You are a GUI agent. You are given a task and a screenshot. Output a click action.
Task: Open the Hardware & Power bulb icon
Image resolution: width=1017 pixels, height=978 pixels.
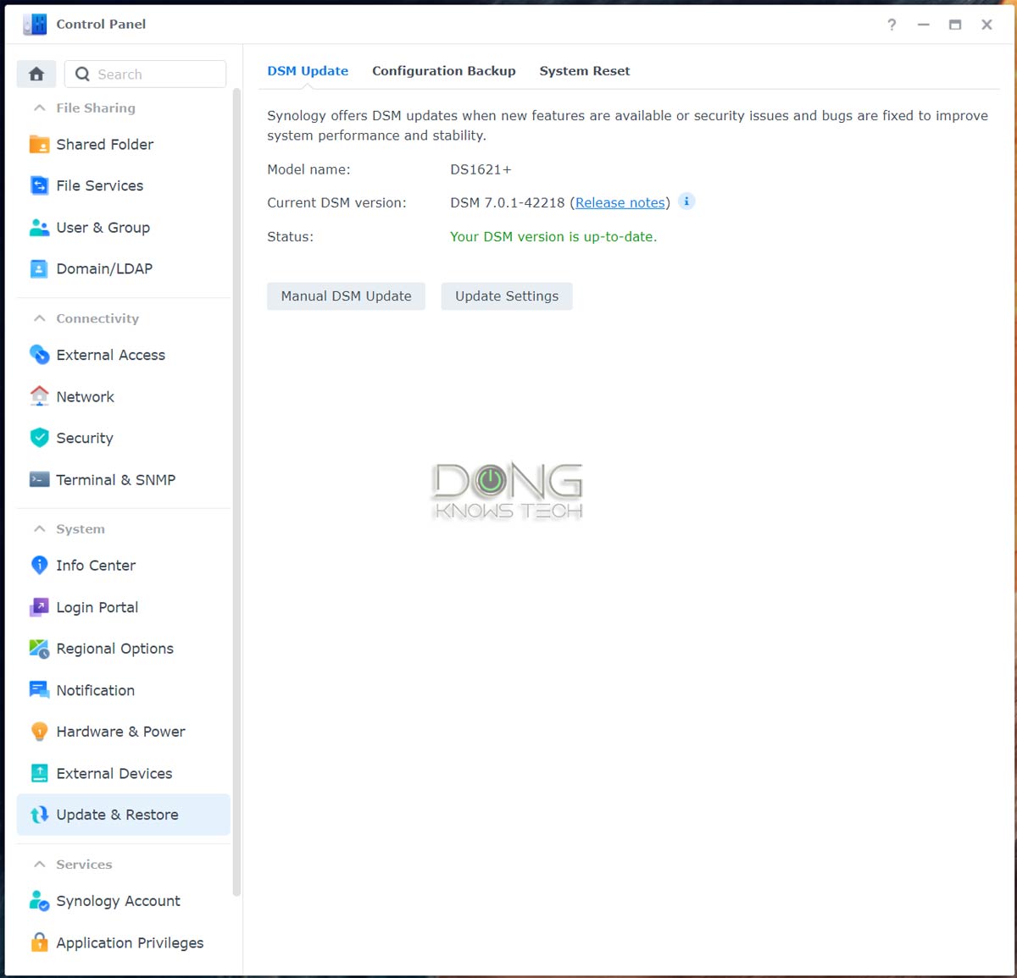39,732
